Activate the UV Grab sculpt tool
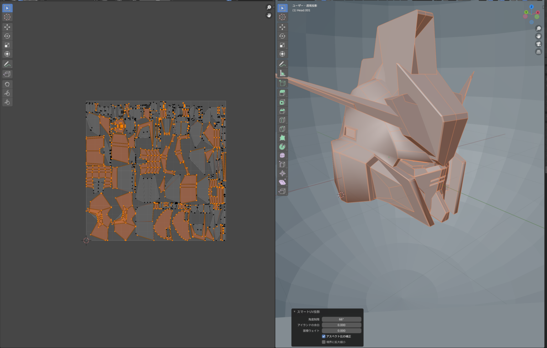The image size is (547, 348). click(7, 84)
